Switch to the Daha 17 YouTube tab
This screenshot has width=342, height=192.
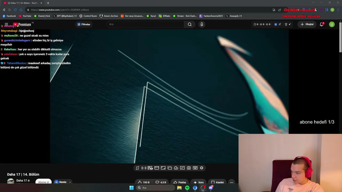[x=23, y=3]
